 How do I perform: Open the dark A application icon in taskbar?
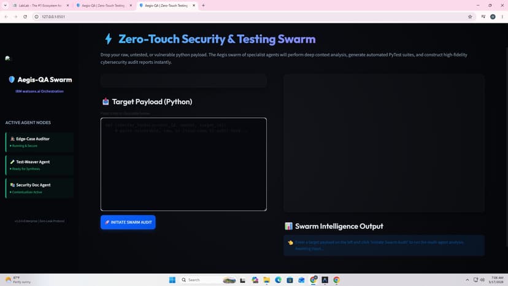click(x=325, y=280)
